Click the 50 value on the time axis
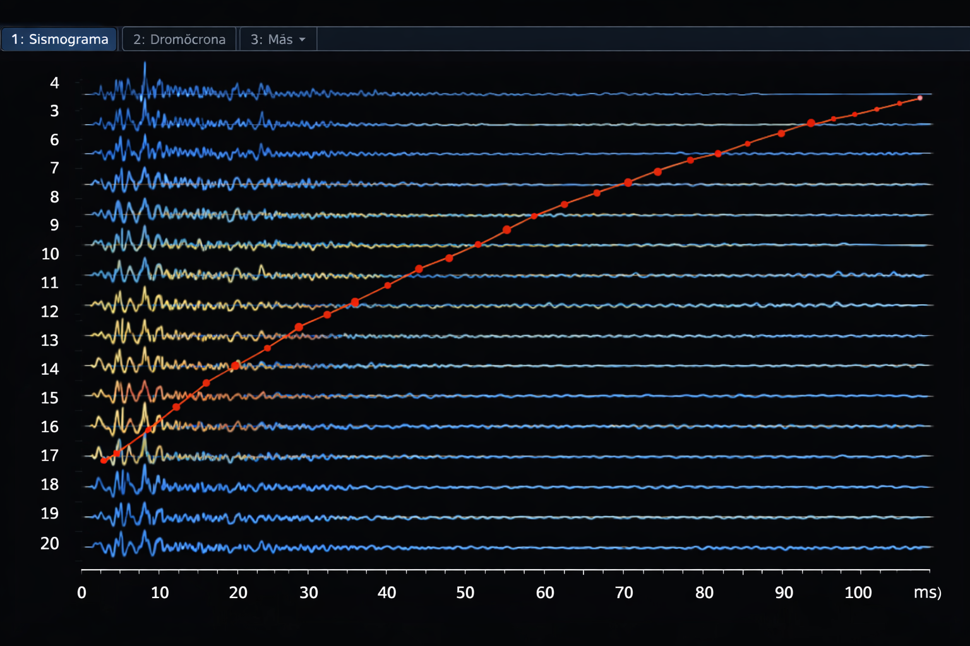The image size is (970, 646). point(465,593)
